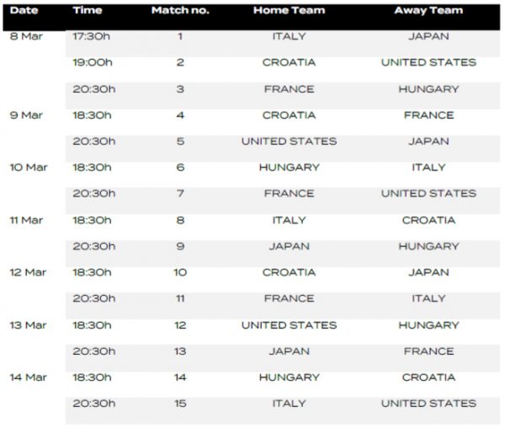Click the Time column header
The image size is (505, 439).
88,10
